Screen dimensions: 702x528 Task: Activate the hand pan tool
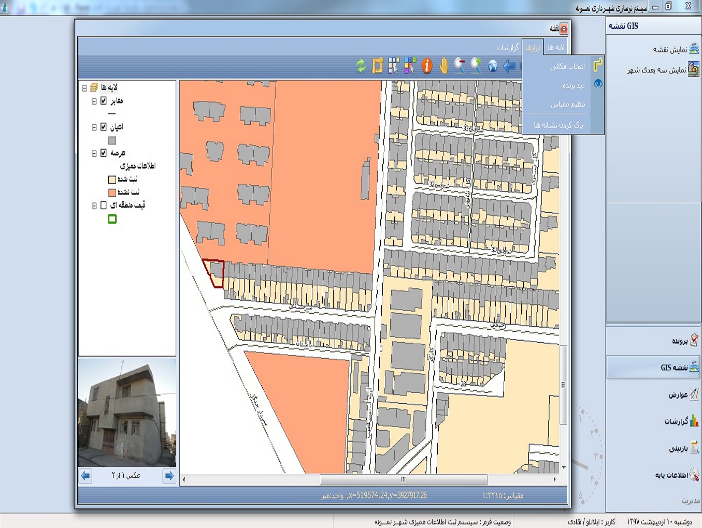point(443,66)
